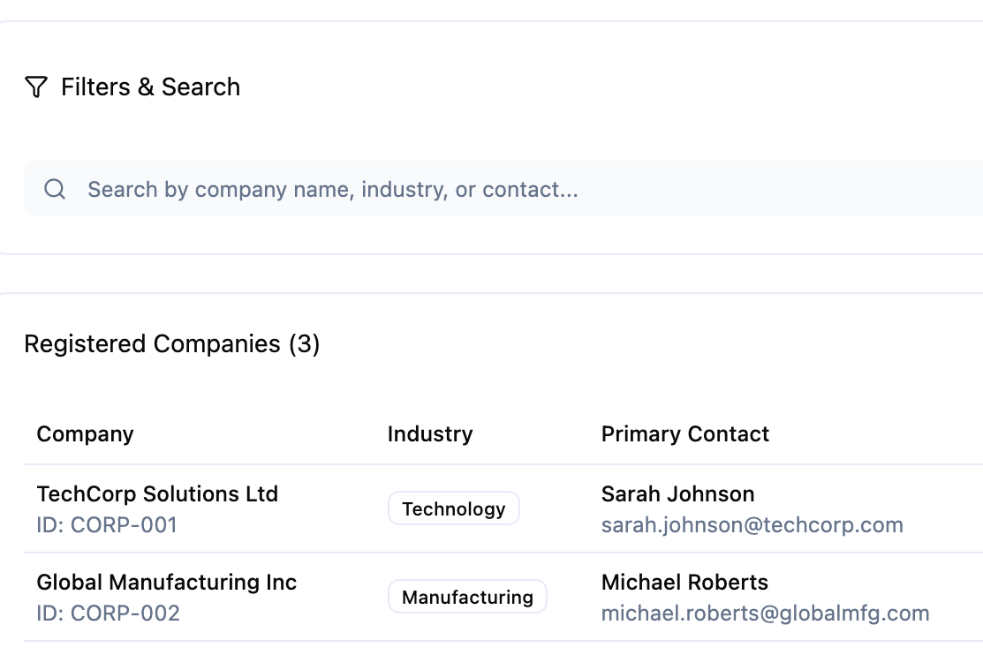Sort by the Company column header
This screenshot has width=983, height=655.
click(x=86, y=433)
